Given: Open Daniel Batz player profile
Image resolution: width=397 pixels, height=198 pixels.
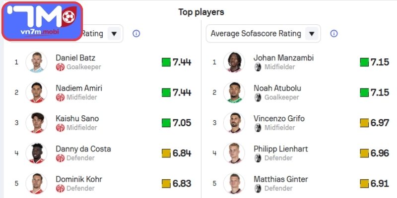Looking at the screenshot, I should [75, 58].
